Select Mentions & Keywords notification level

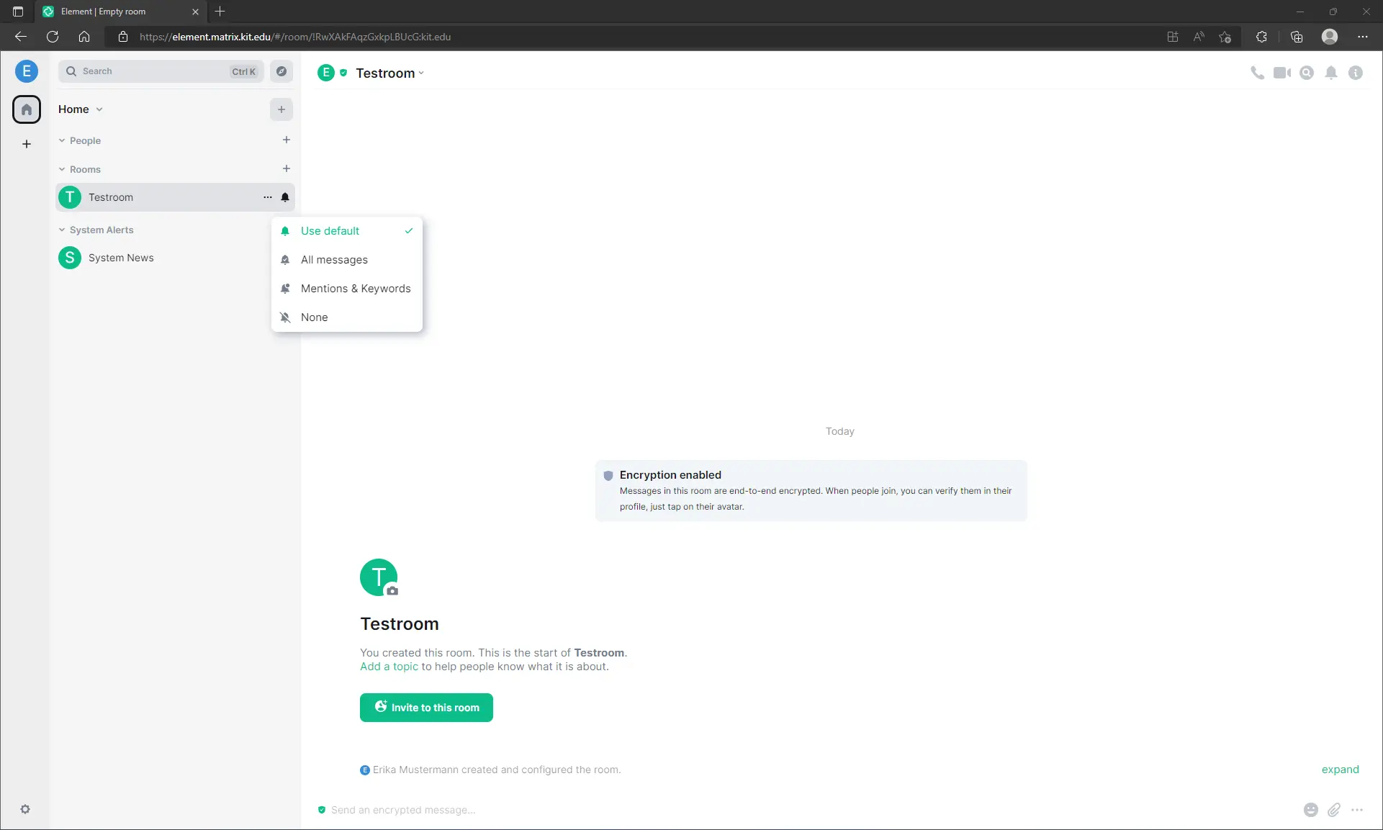point(356,288)
